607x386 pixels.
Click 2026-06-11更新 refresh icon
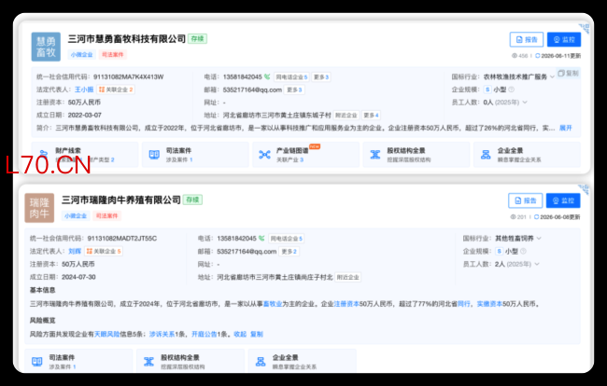pyautogui.click(x=537, y=56)
